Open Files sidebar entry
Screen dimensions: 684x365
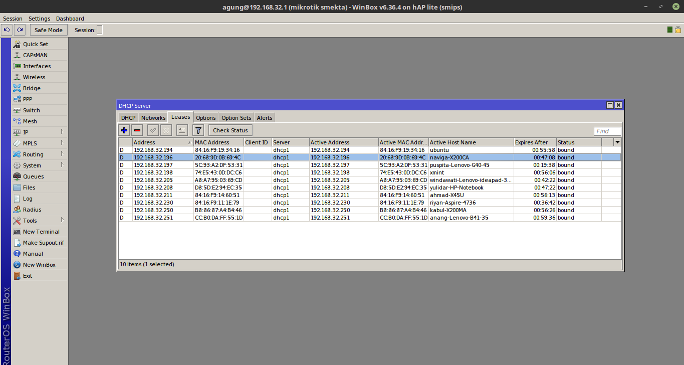coord(40,188)
